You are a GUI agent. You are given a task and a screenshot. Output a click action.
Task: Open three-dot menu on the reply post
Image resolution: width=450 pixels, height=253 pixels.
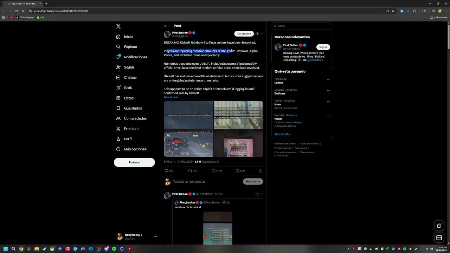coord(262,194)
